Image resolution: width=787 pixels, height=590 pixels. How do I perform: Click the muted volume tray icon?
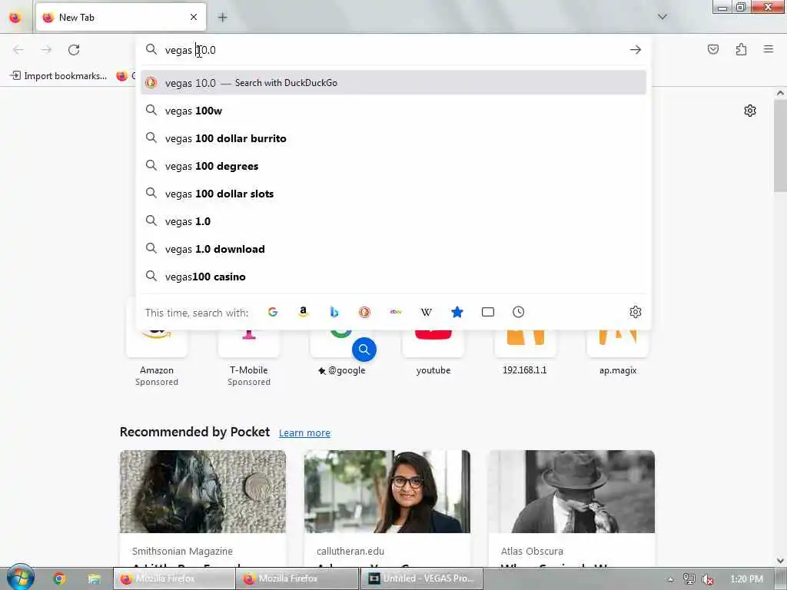708,579
